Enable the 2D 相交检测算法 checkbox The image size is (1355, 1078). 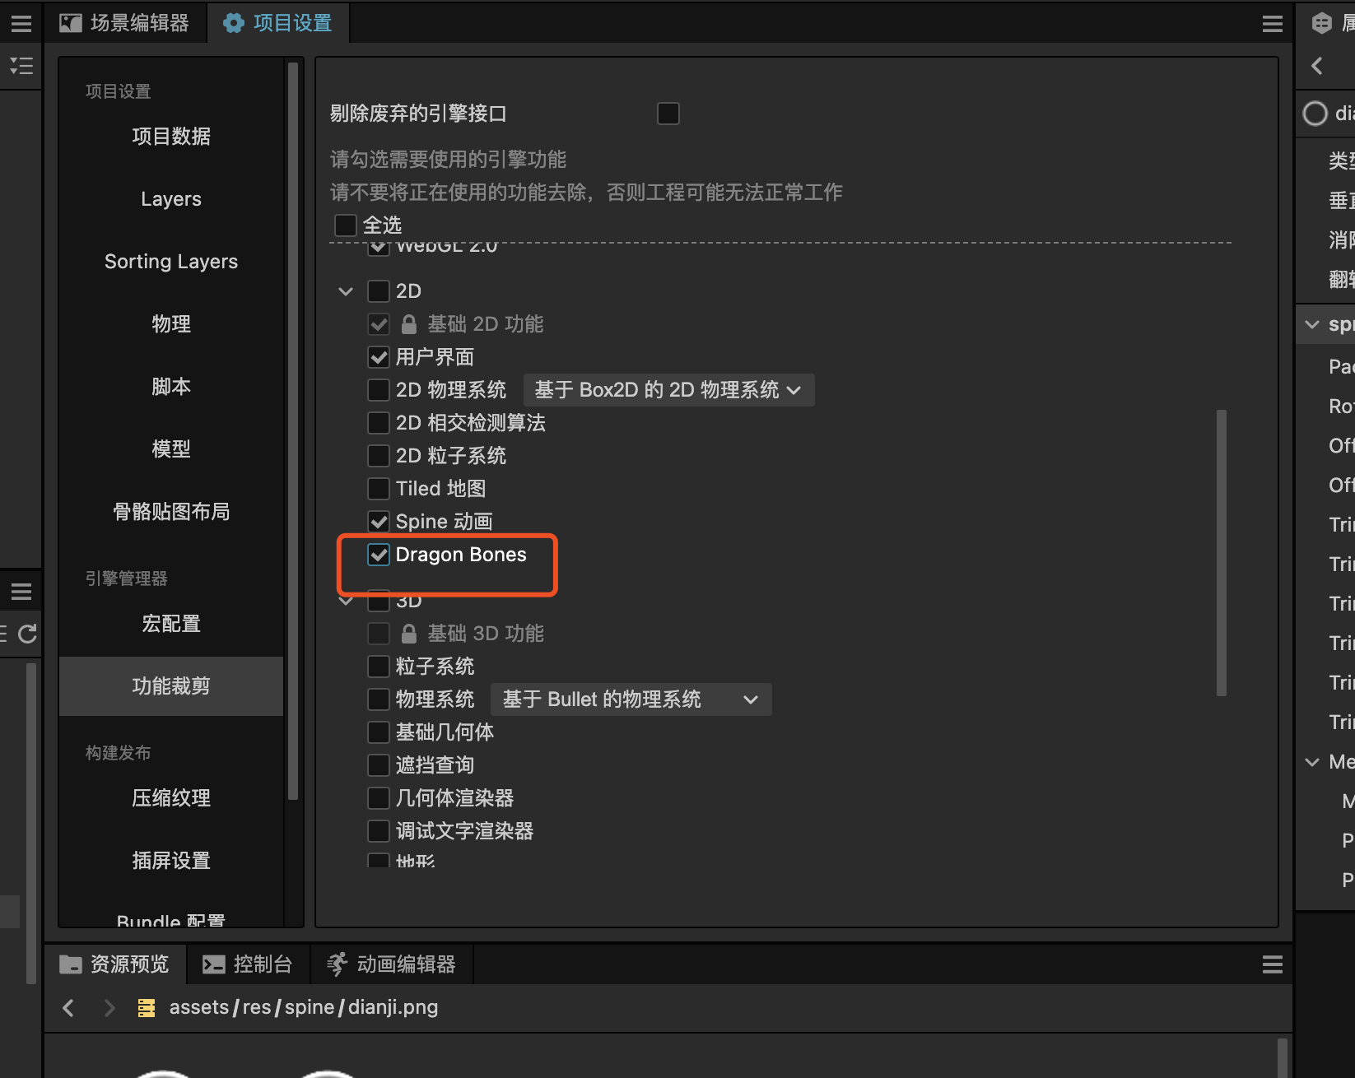click(x=379, y=423)
